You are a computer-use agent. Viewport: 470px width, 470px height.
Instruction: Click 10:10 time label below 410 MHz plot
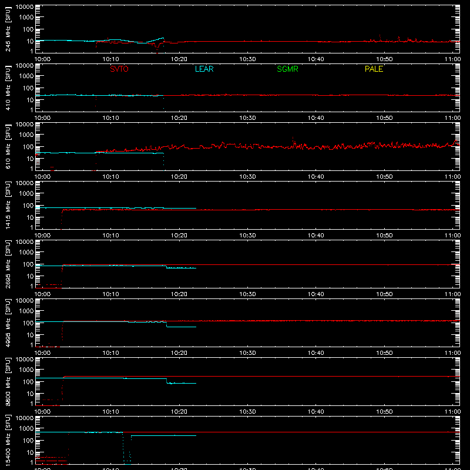110,118
